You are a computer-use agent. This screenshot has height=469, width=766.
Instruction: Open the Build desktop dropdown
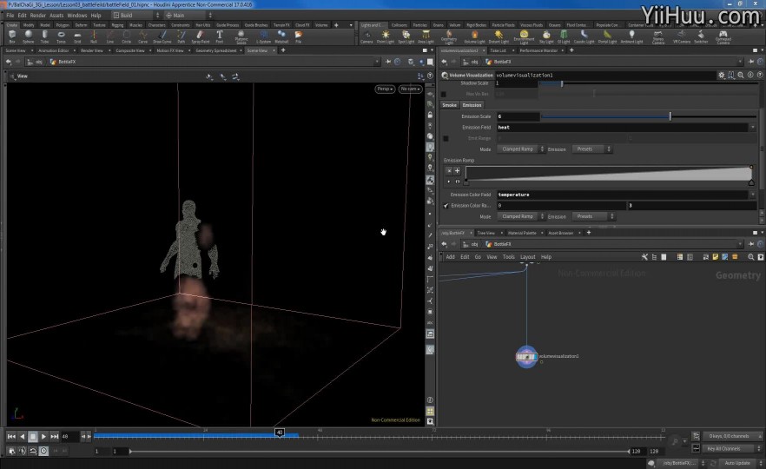tap(135, 15)
